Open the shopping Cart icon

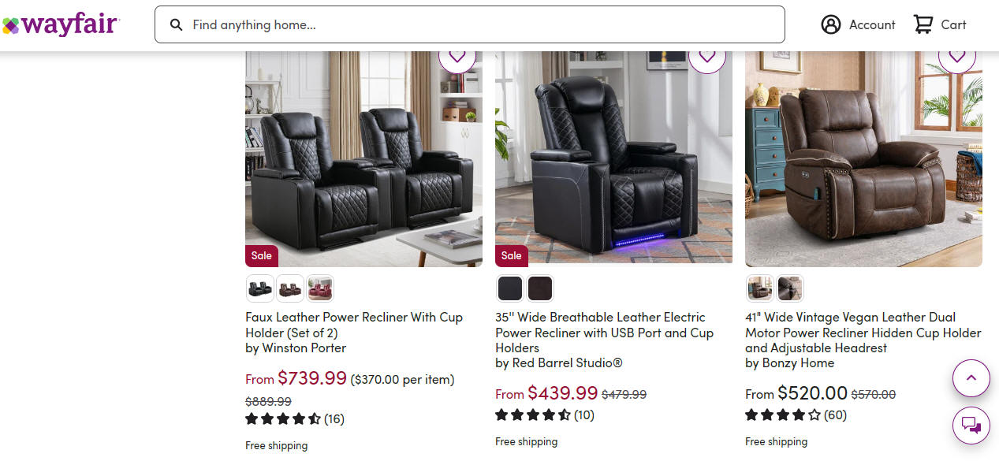pos(923,24)
